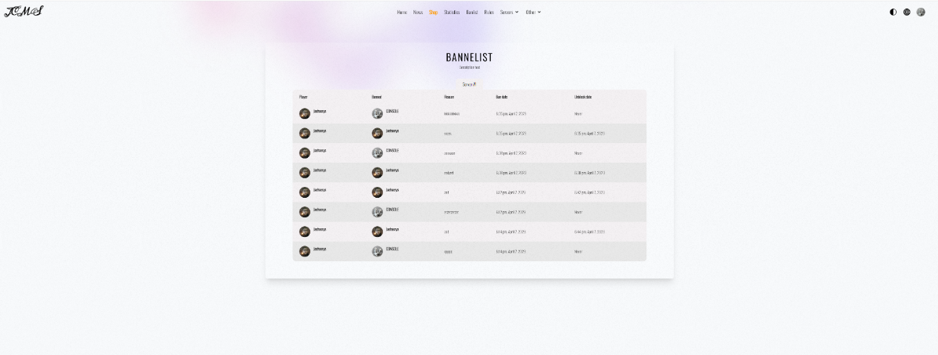
Task: Select the Server tab above the table
Action: click(469, 84)
